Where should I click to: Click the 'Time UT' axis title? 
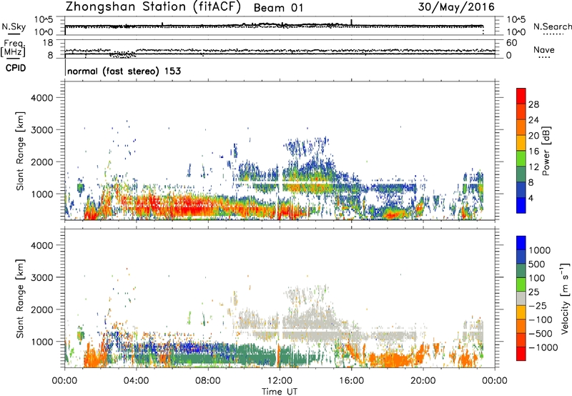(280, 392)
